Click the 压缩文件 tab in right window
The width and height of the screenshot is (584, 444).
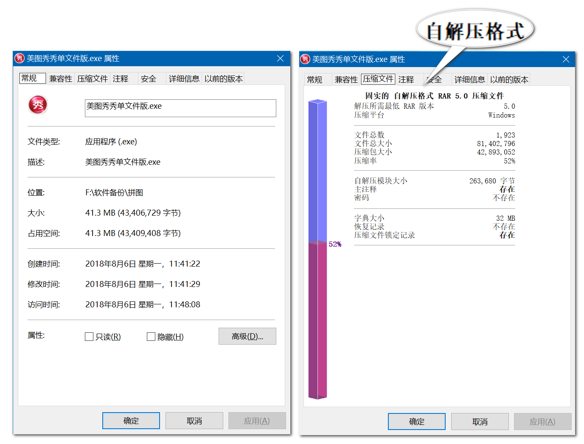tap(378, 79)
